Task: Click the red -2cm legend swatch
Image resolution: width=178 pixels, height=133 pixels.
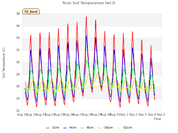Action: (48, 128)
